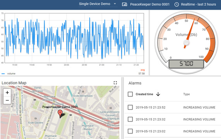
Task: Toggle sort arrow beside Created time
Action: (x=158, y=94)
